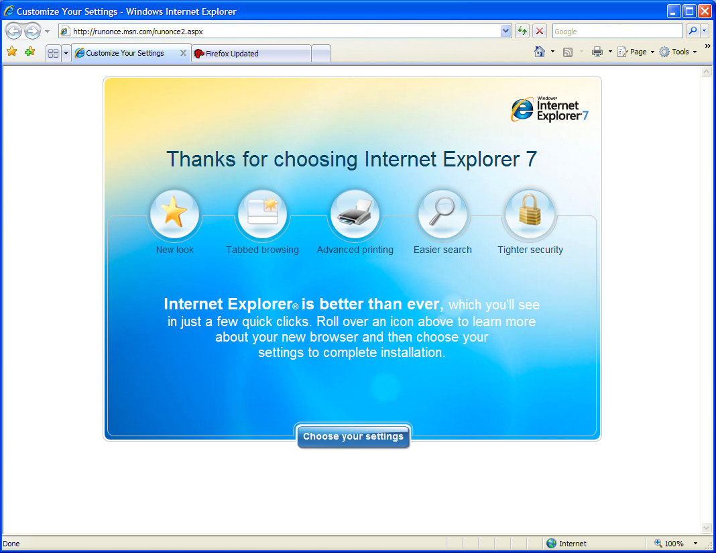Click the Tabbed browsing icon

click(263, 213)
